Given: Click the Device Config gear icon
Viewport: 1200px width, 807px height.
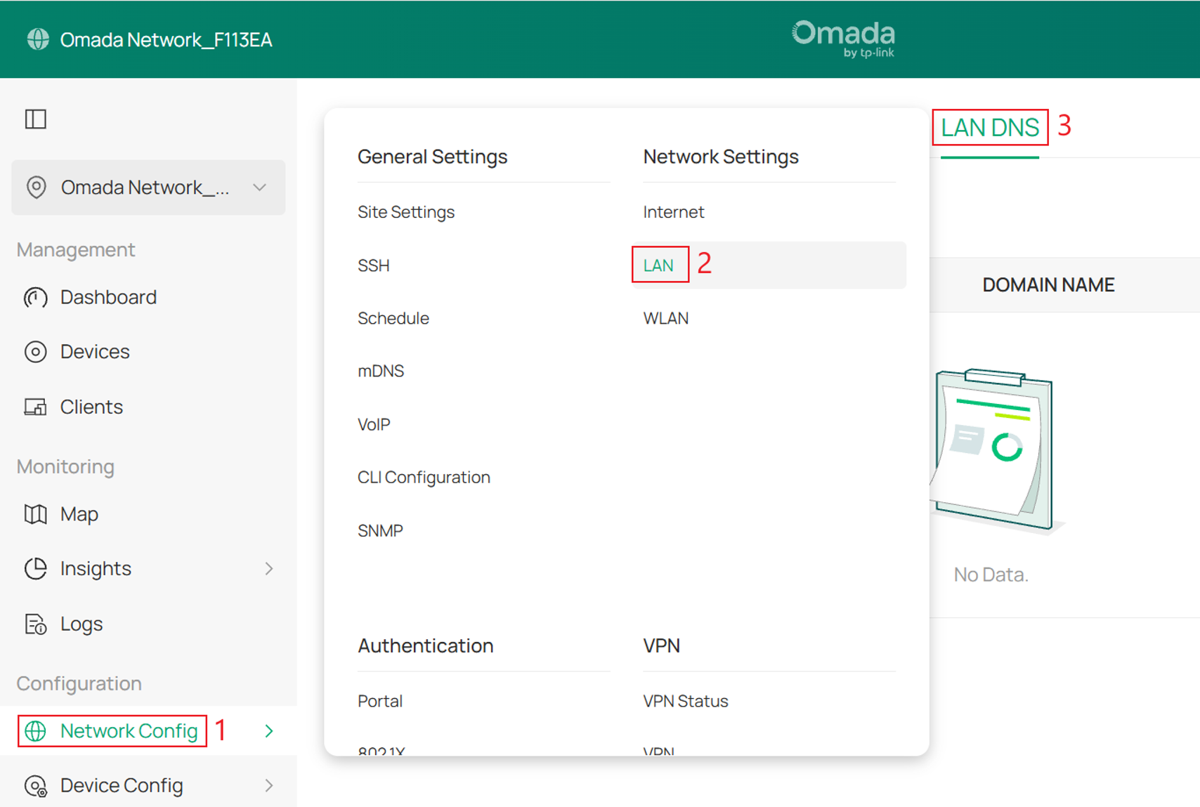Looking at the screenshot, I should (x=36, y=786).
